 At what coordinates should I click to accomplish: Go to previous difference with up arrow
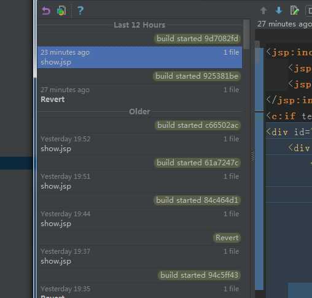(263, 10)
